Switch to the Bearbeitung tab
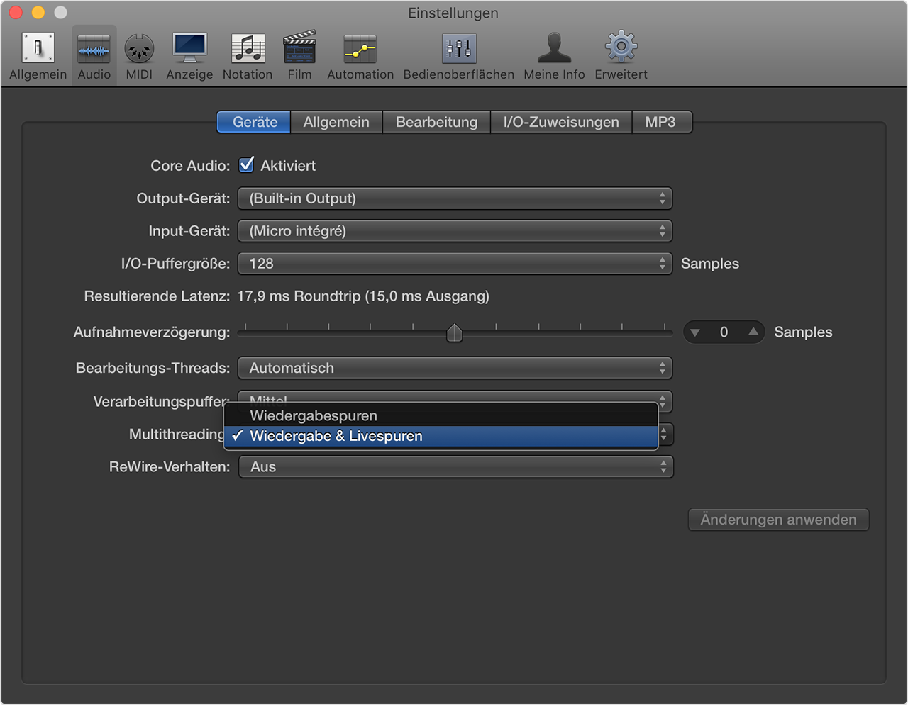 point(436,122)
